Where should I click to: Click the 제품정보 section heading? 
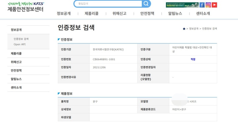click(66, 94)
